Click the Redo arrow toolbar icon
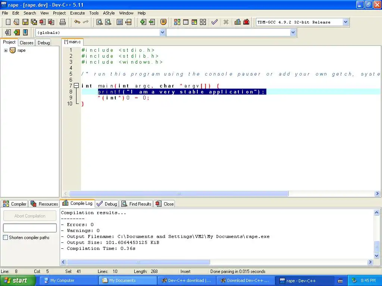382x286 pixels. (86, 22)
